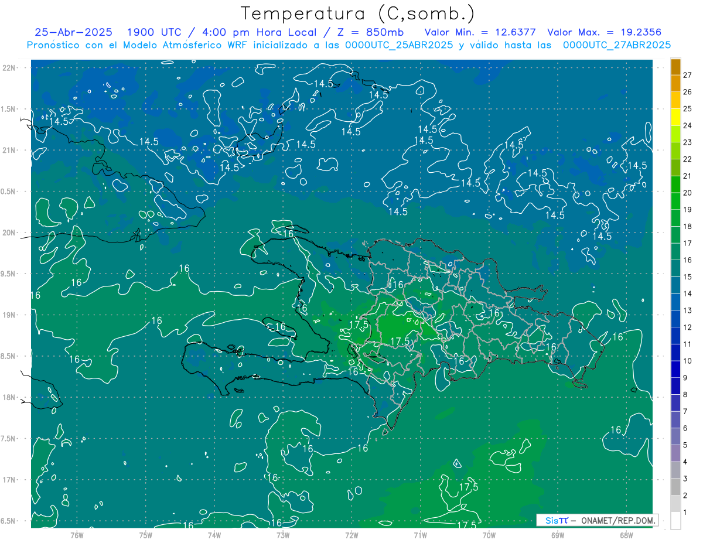Click the 21N latitude label
The height and width of the screenshot is (543, 703).
9,150
